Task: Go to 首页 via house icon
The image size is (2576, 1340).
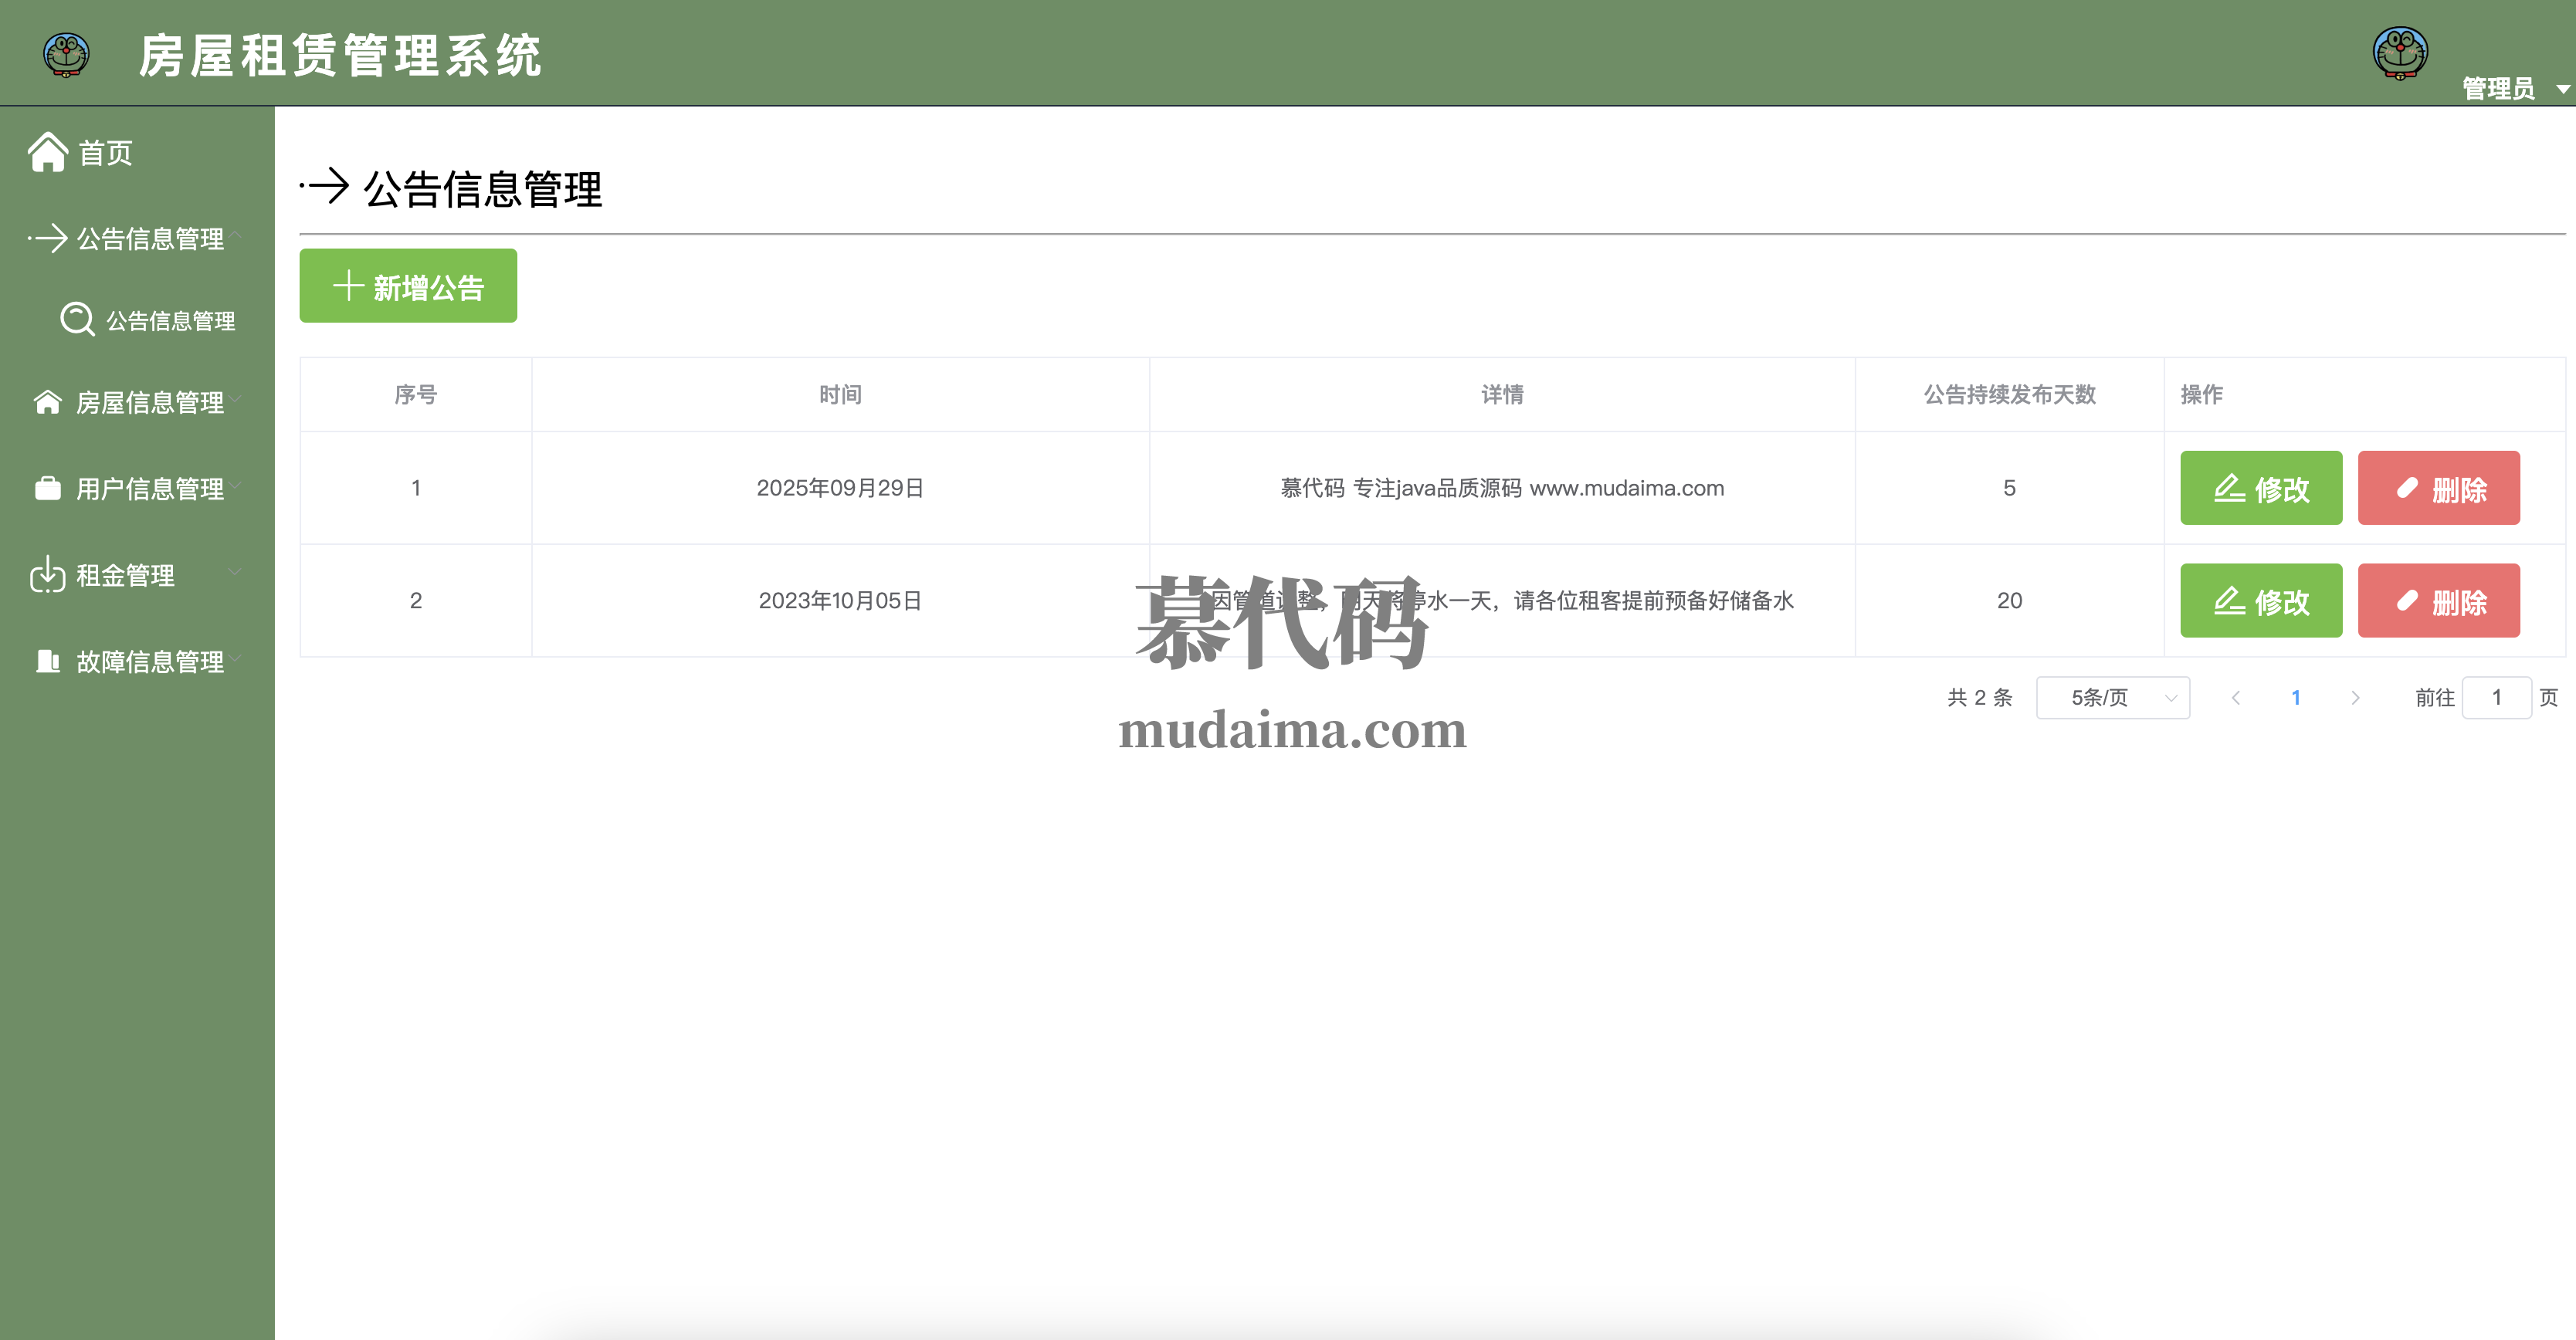Action: click(x=48, y=153)
